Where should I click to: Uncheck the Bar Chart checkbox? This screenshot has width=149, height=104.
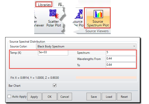55,85
